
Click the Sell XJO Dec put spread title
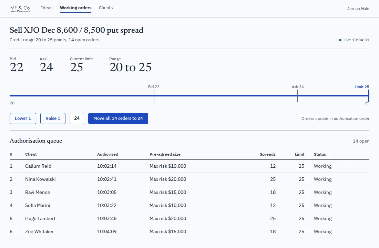pos(76,30)
